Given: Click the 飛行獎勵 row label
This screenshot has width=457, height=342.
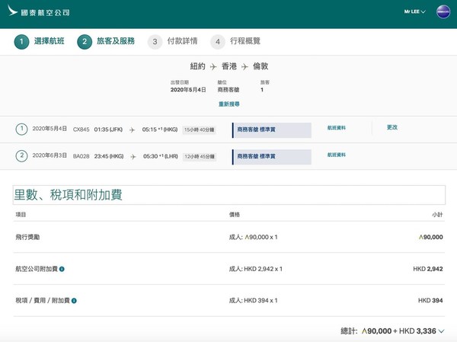Looking at the screenshot, I should (x=27, y=237).
